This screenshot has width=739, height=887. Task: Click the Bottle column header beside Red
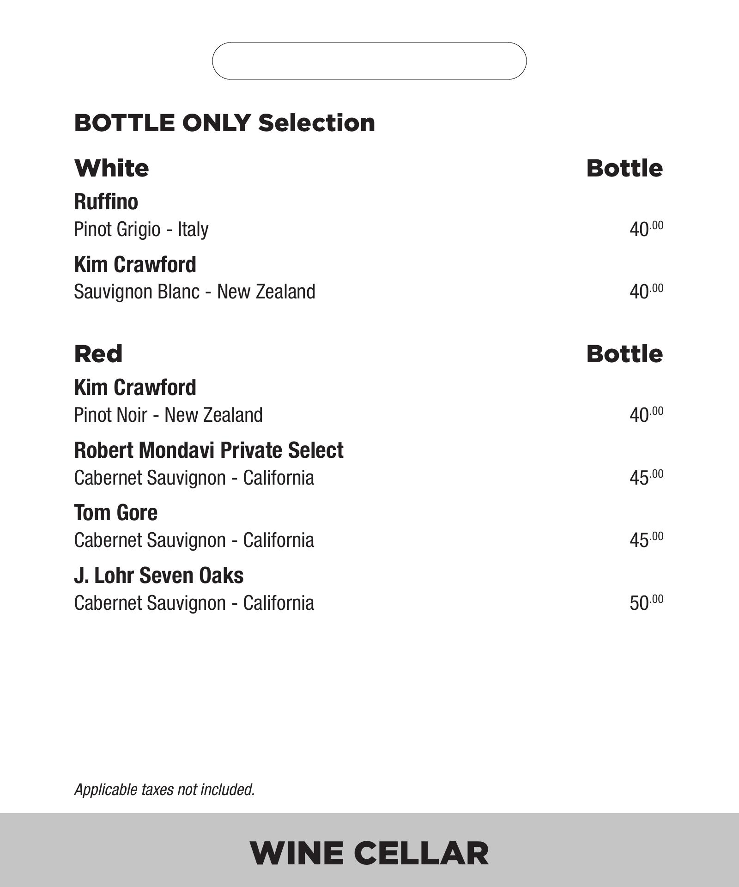click(624, 354)
